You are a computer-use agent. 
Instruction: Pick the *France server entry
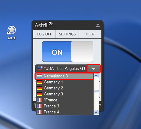point(65,100)
